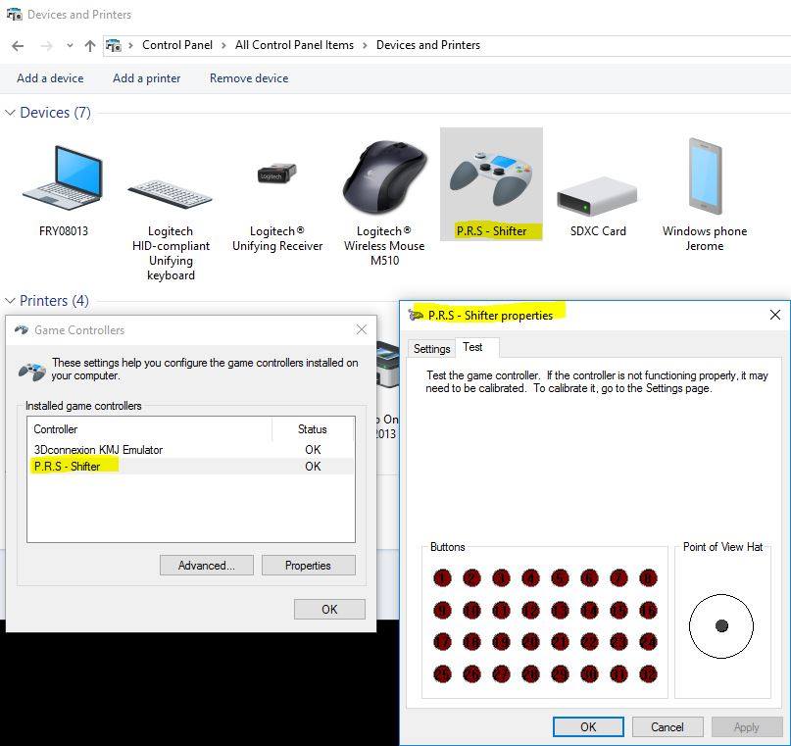Expand the chevron before Control Panel breadcrumb
Viewport: 791px width, 746px height.
tap(130, 45)
